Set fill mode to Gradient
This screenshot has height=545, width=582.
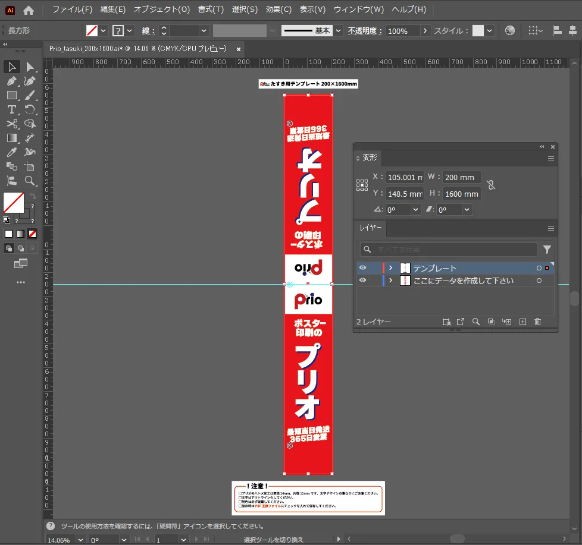tap(20, 234)
